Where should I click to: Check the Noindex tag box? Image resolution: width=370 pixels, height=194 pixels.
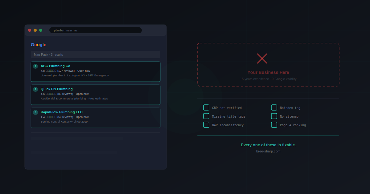pyautogui.click(x=274, y=107)
